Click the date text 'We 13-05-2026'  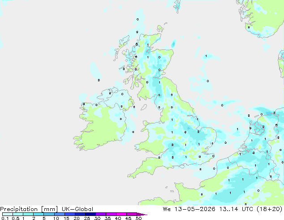[x=189, y=209]
